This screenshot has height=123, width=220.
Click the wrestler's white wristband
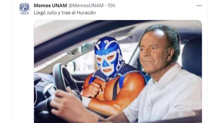(x=86, y=101)
